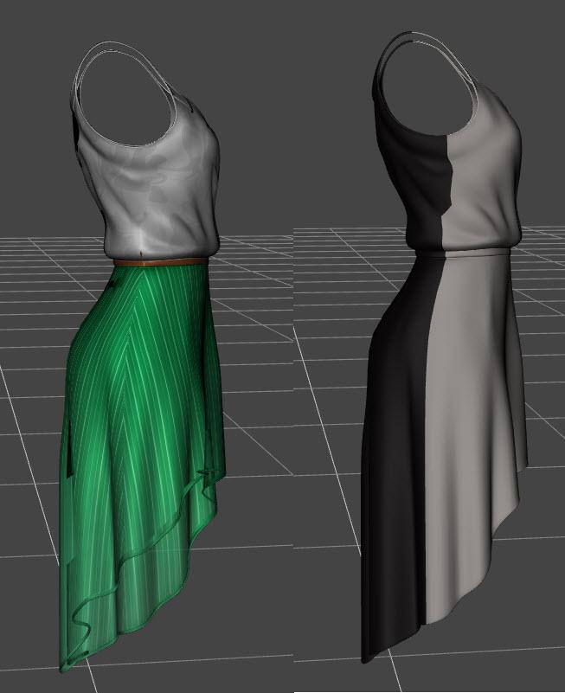
Task: Click the brown belt on the left dress
Action: pyautogui.click(x=160, y=262)
